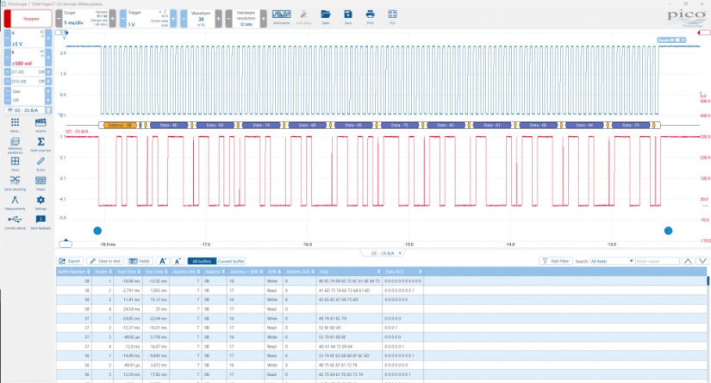
Task: Open a file with the folder icon
Action: (326, 17)
